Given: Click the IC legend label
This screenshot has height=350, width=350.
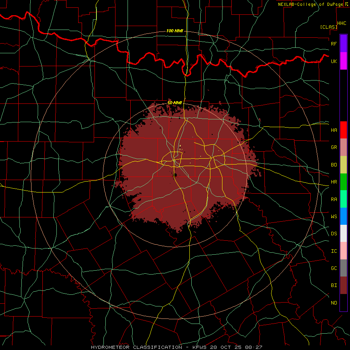Looking at the screenshot, I should (x=334, y=251).
